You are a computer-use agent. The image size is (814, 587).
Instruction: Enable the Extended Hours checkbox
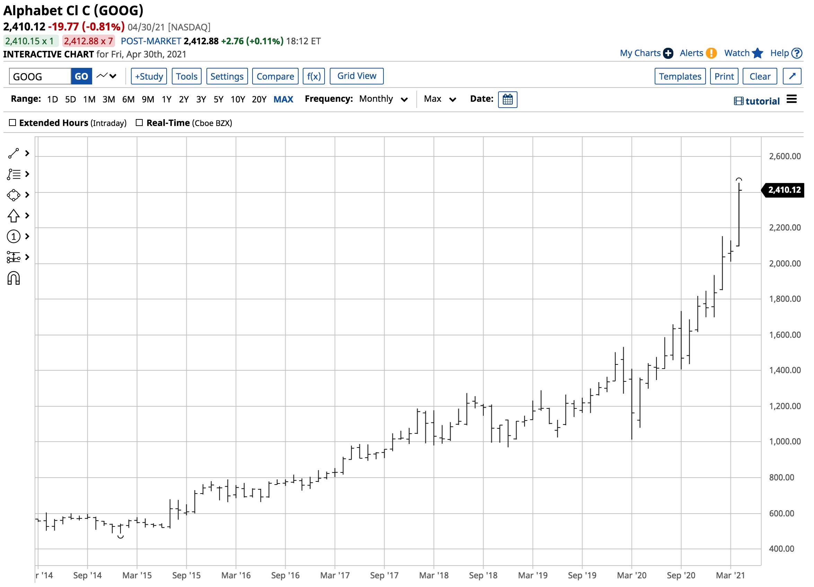(x=12, y=123)
